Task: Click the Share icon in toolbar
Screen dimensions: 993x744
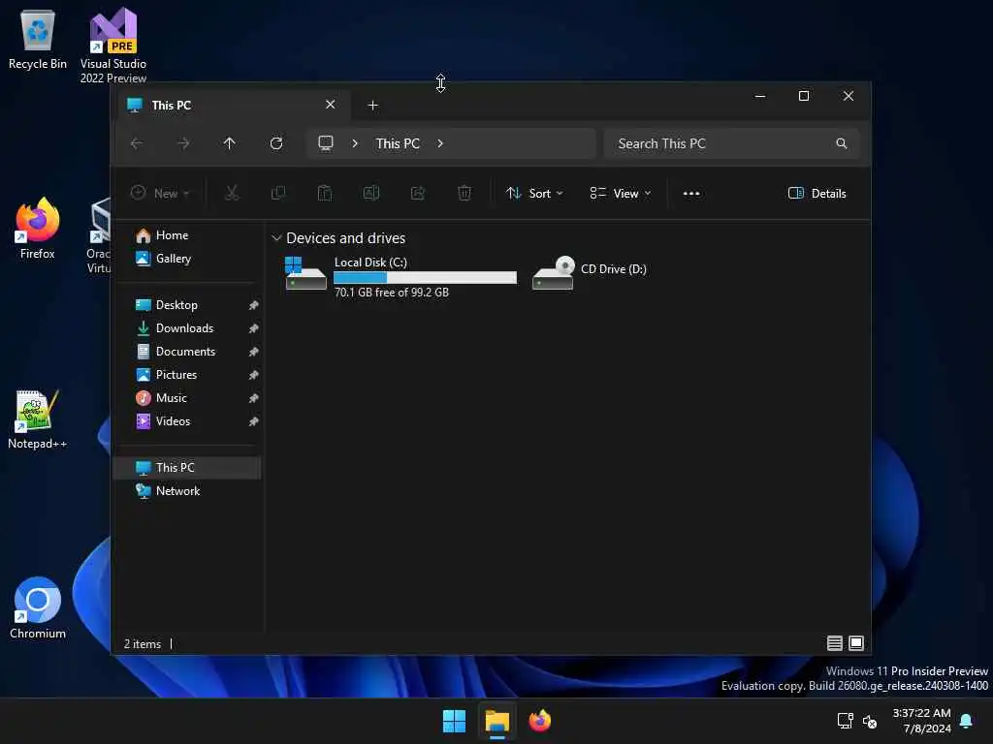Action: [418, 193]
